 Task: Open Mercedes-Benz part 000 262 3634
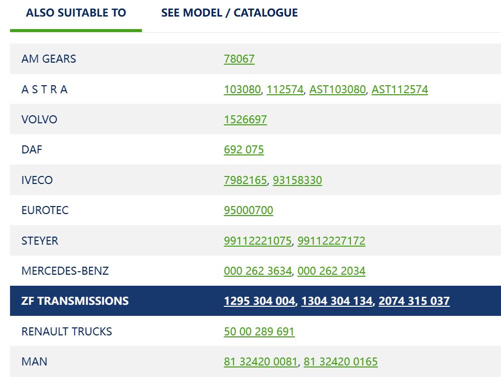(x=257, y=271)
